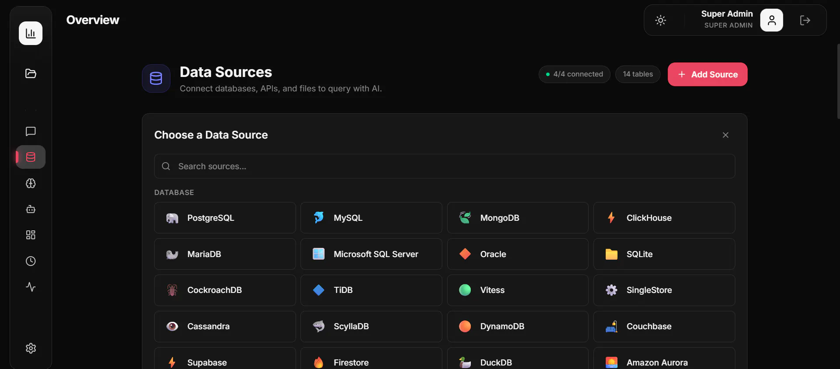Image resolution: width=840 pixels, height=369 pixels.
Task: Select the Cassandra source card
Action: click(x=225, y=327)
